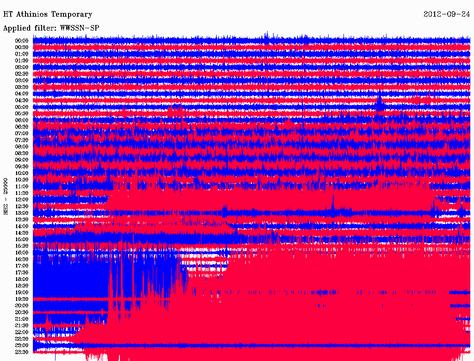Click the 03:30 time label
474x361 pixels.
(x=22, y=87)
